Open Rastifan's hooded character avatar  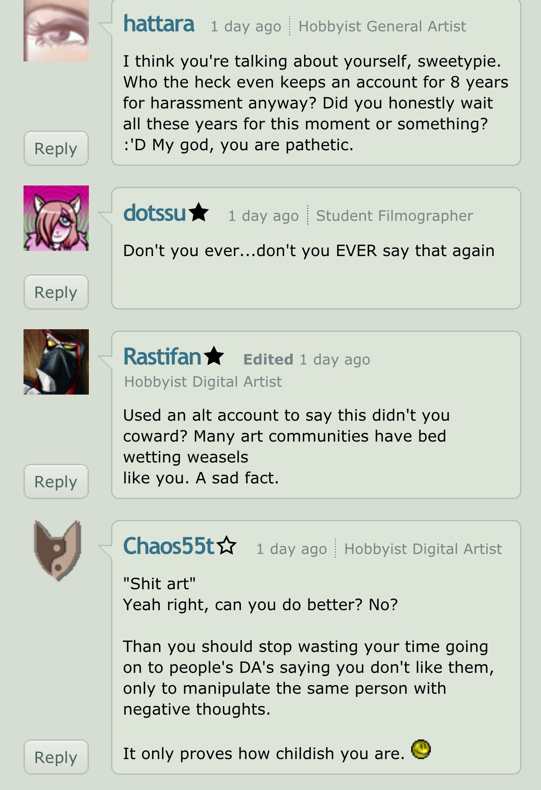tap(56, 362)
